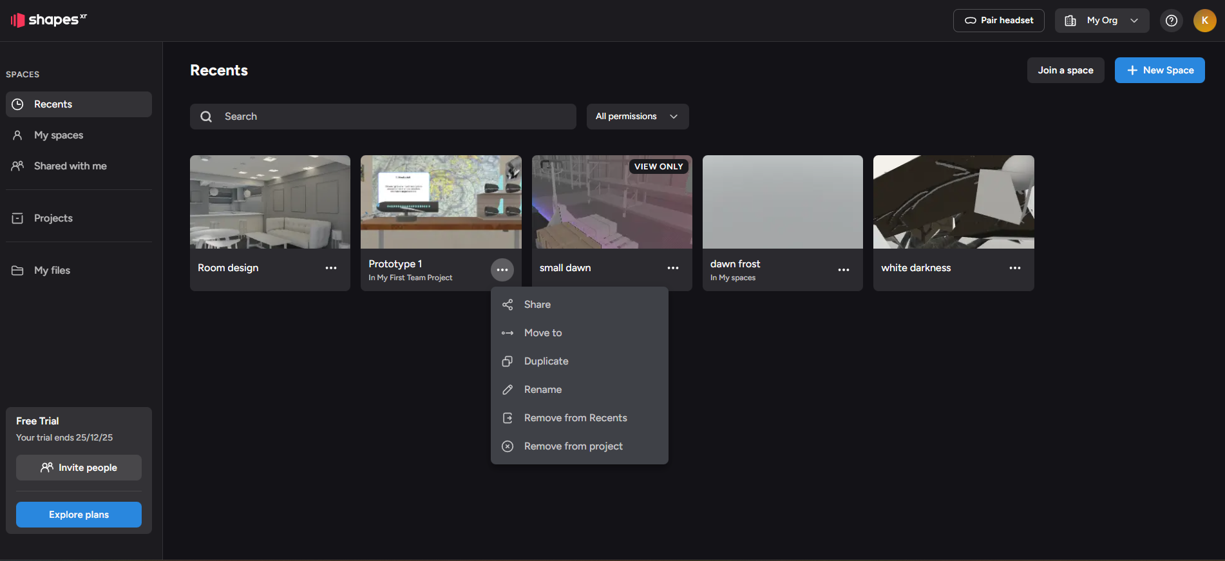Close Prototype 1 three-dot menu button
This screenshot has height=561, width=1225.
[502, 270]
